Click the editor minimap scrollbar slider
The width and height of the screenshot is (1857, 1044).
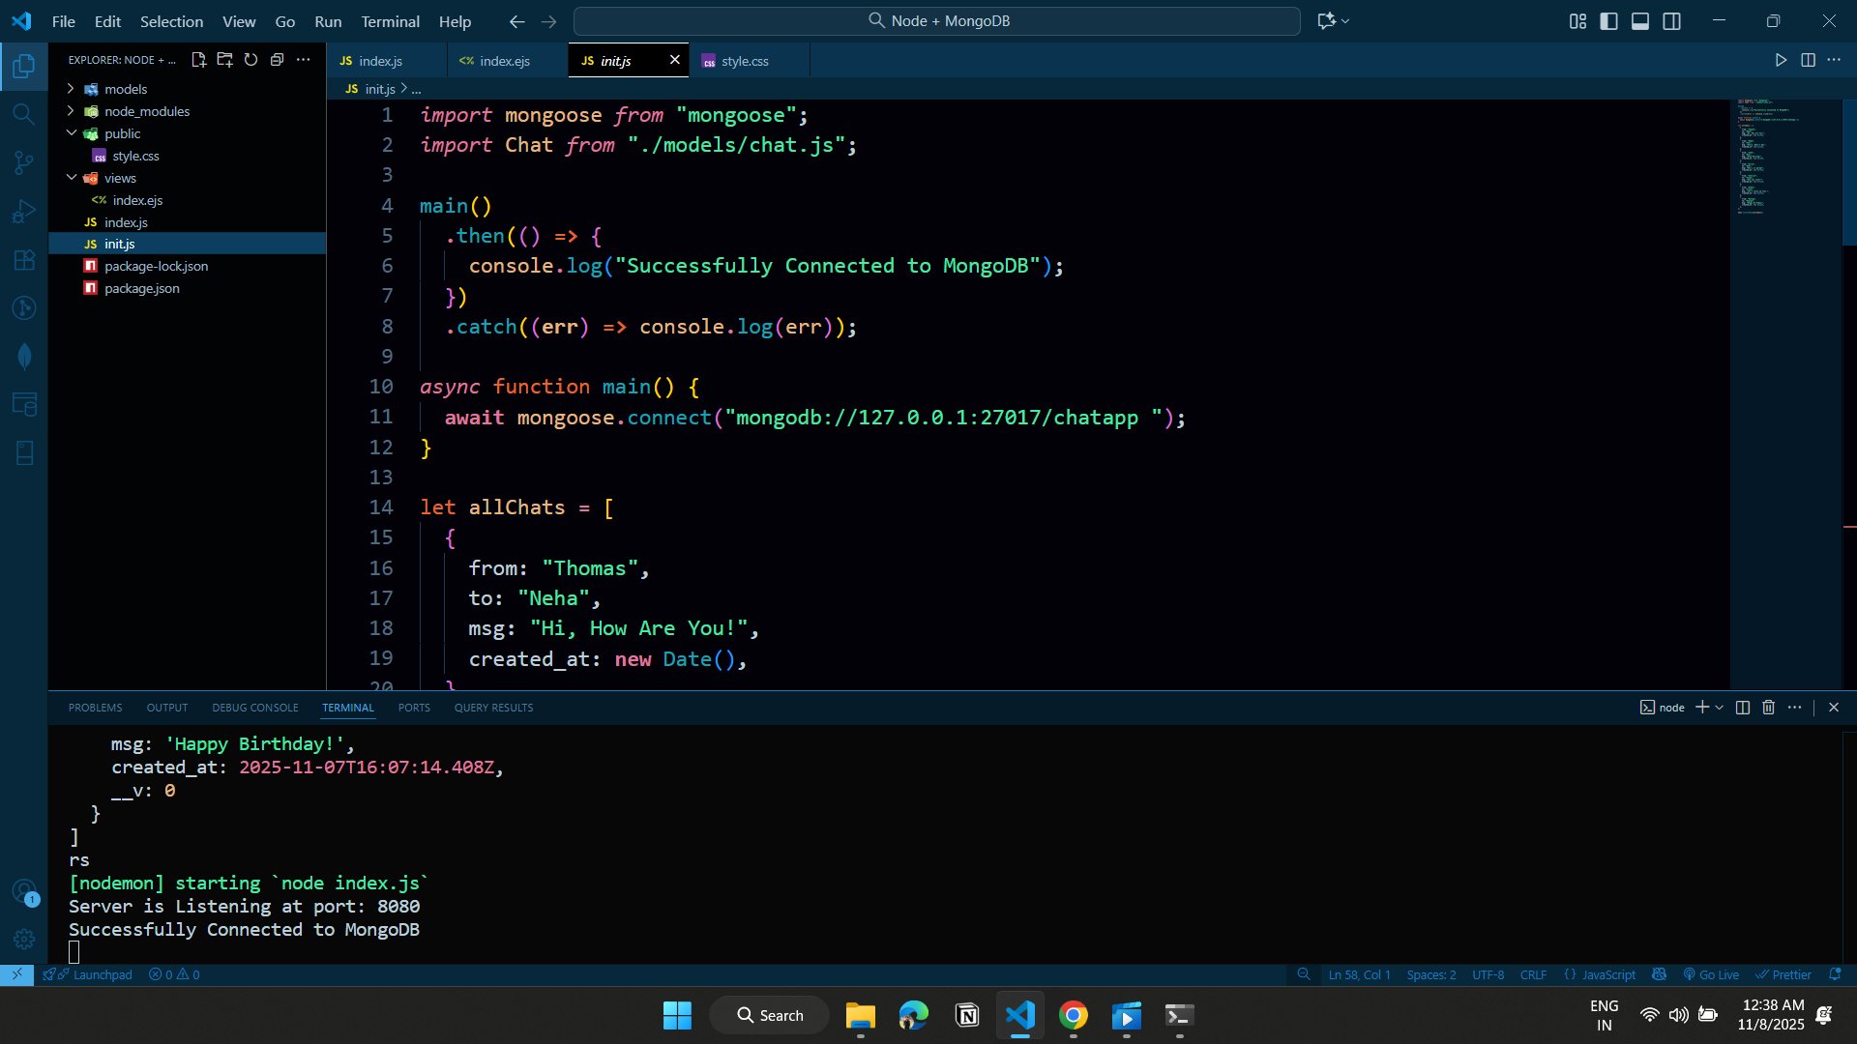(x=1849, y=172)
